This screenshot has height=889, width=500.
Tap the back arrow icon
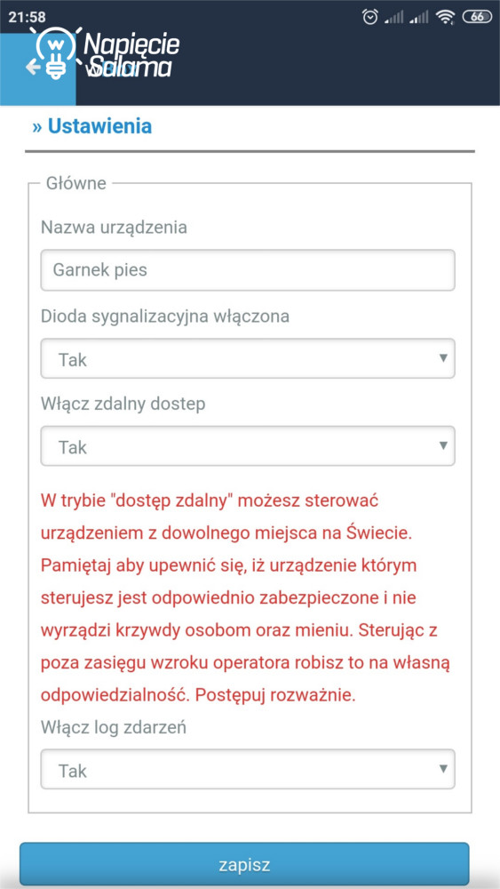click(x=33, y=68)
